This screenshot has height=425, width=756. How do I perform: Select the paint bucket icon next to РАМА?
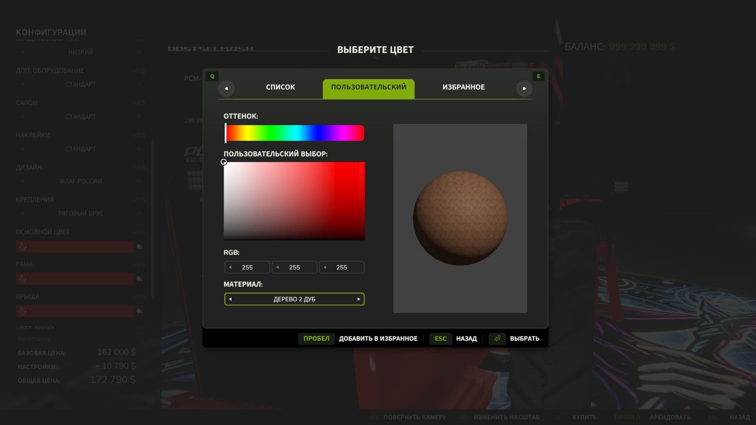[139, 279]
